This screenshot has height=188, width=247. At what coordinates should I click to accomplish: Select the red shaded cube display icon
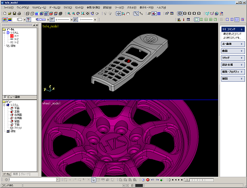[x=51, y=13]
